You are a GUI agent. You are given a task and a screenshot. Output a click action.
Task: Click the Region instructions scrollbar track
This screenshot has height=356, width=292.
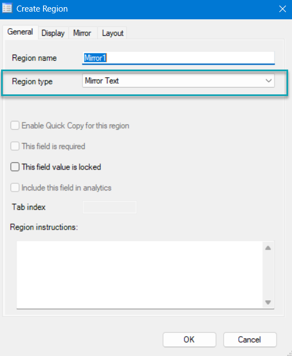tap(268, 275)
